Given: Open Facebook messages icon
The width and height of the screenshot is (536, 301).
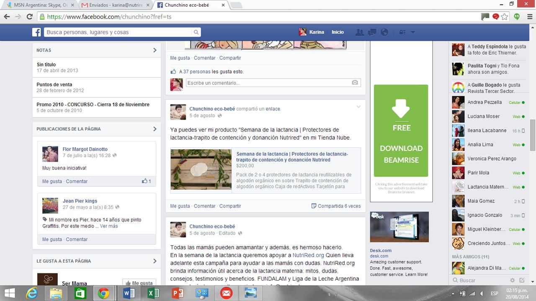Looking at the screenshot, I should pyautogui.click(x=372, y=32).
